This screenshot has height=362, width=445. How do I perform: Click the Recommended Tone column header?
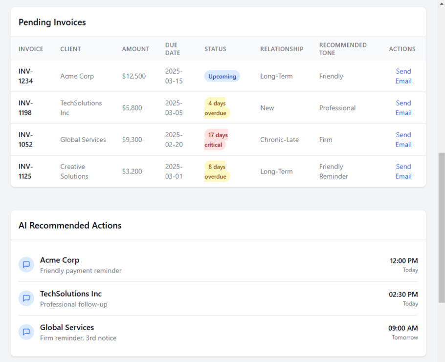point(342,49)
